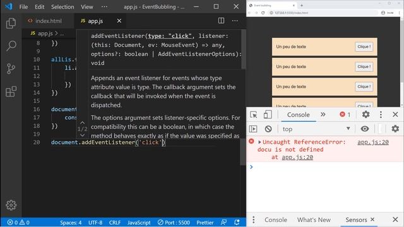Toggle live expression eye icon
The width and height of the screenshot is (404, 227).
365,129
